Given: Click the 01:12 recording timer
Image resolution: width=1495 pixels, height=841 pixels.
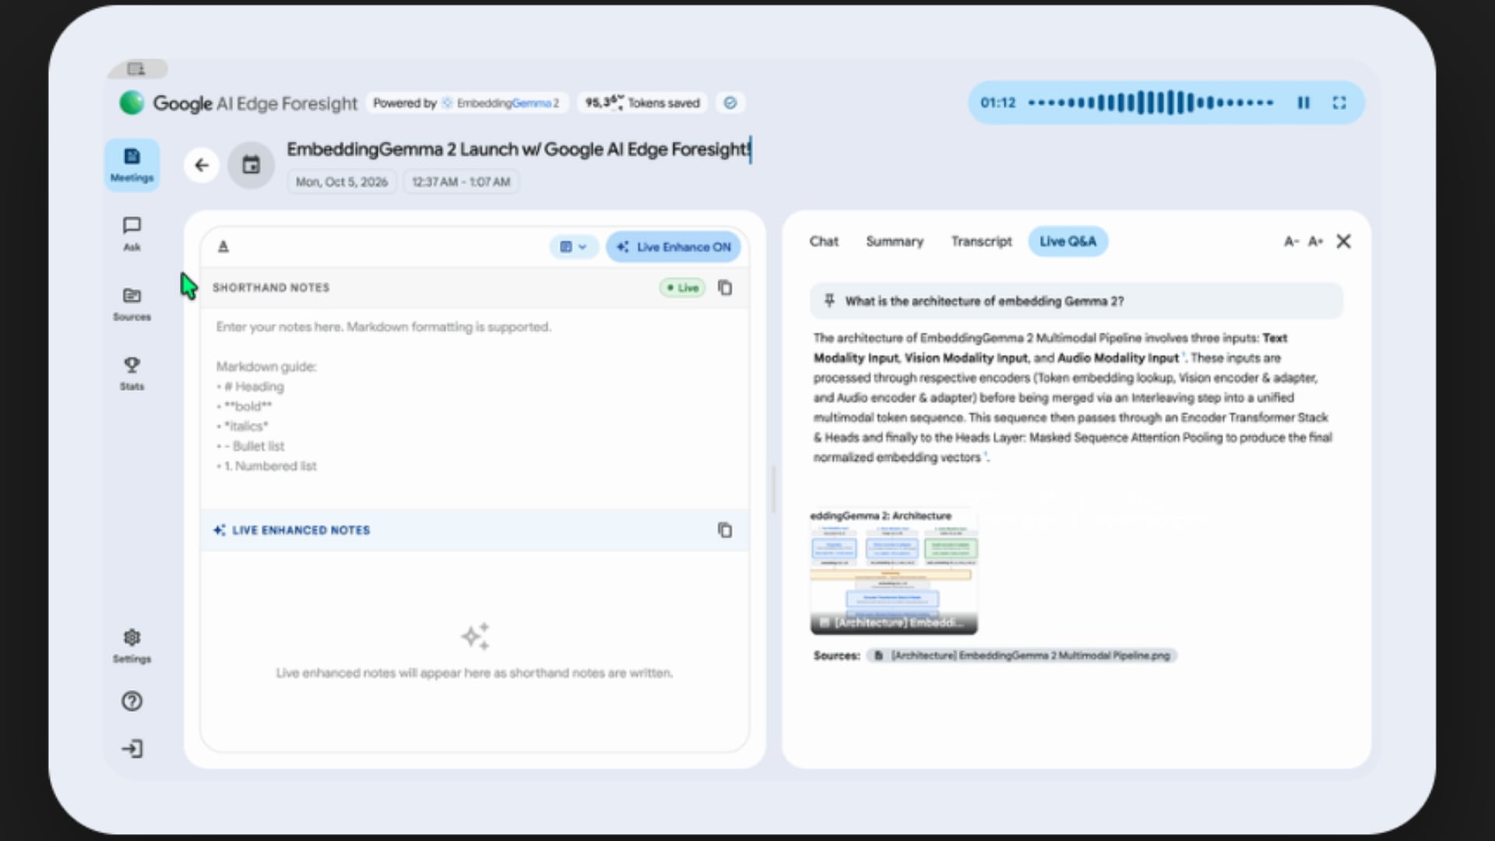Looking at the screenshot, I should coord(997,103).
